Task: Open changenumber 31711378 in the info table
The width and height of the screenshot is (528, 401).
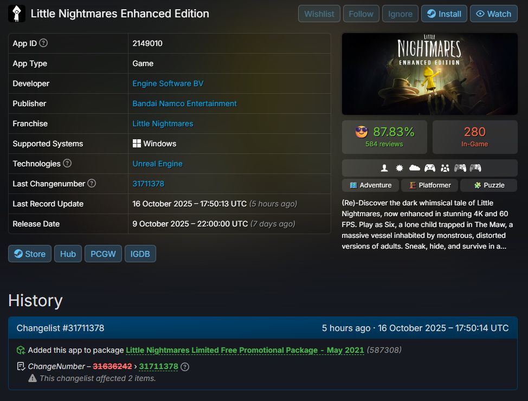Action: [x=148, y=184]
